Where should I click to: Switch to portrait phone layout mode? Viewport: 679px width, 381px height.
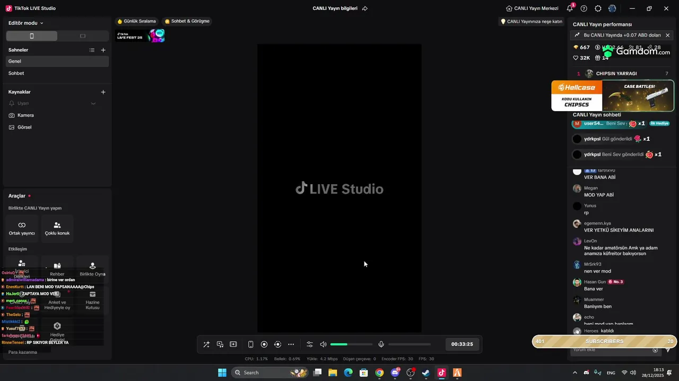pyautogui.click(x=32, y=36)
